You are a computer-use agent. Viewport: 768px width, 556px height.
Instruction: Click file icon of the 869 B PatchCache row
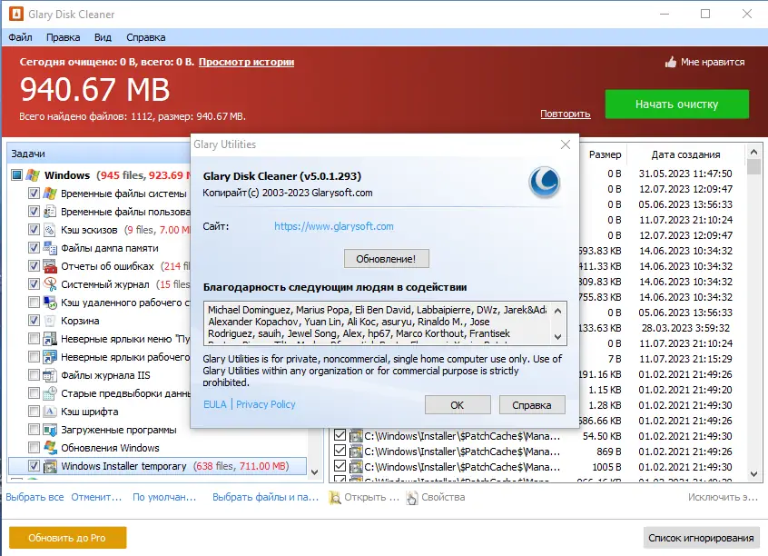[356, 452]
